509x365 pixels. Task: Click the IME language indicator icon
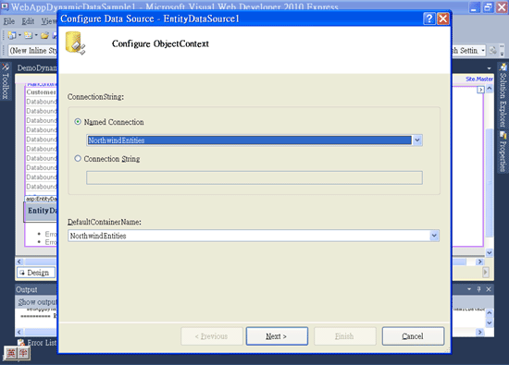point(11,353)
